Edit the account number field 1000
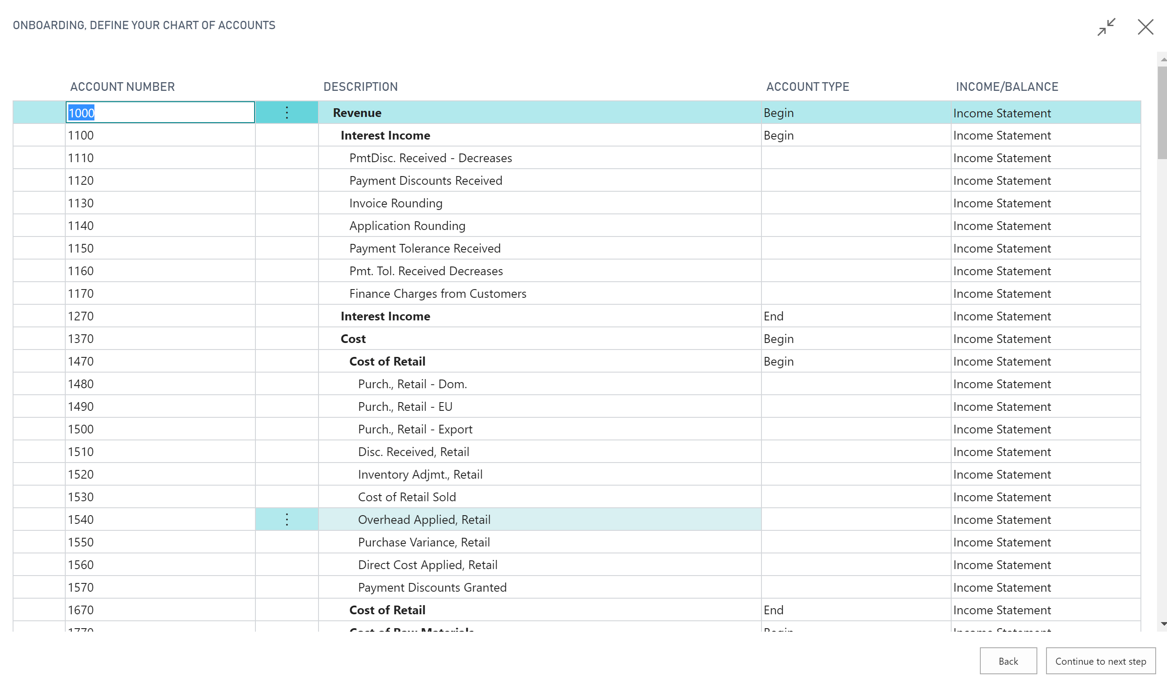 click(160, 113)
